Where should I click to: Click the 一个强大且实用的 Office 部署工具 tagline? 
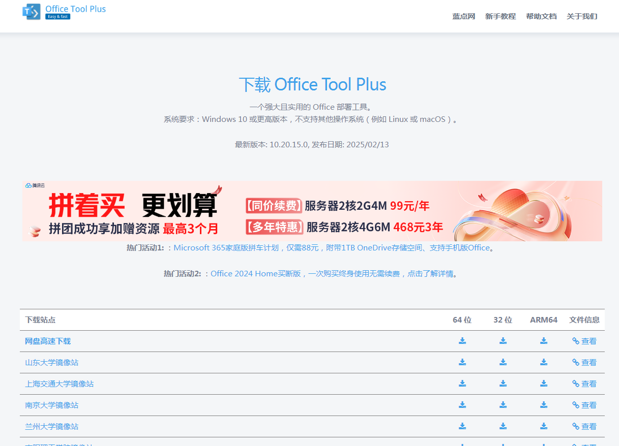pos(312,107)
